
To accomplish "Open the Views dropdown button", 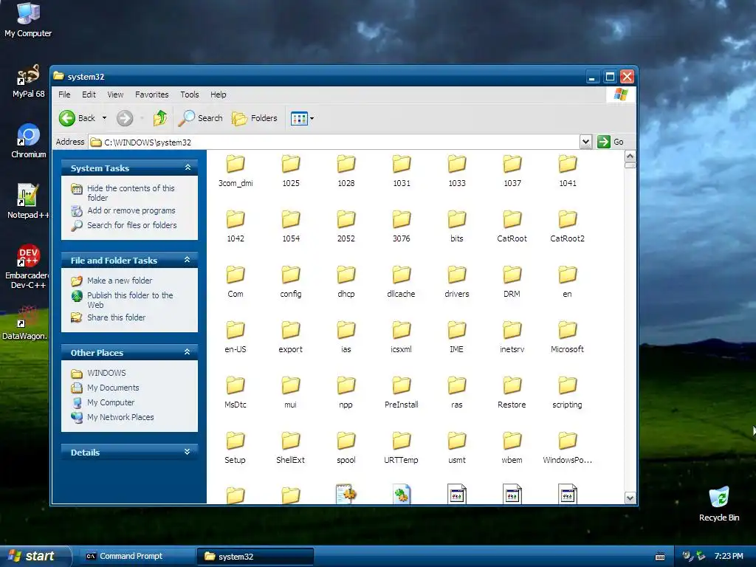I will click(302, 118).
